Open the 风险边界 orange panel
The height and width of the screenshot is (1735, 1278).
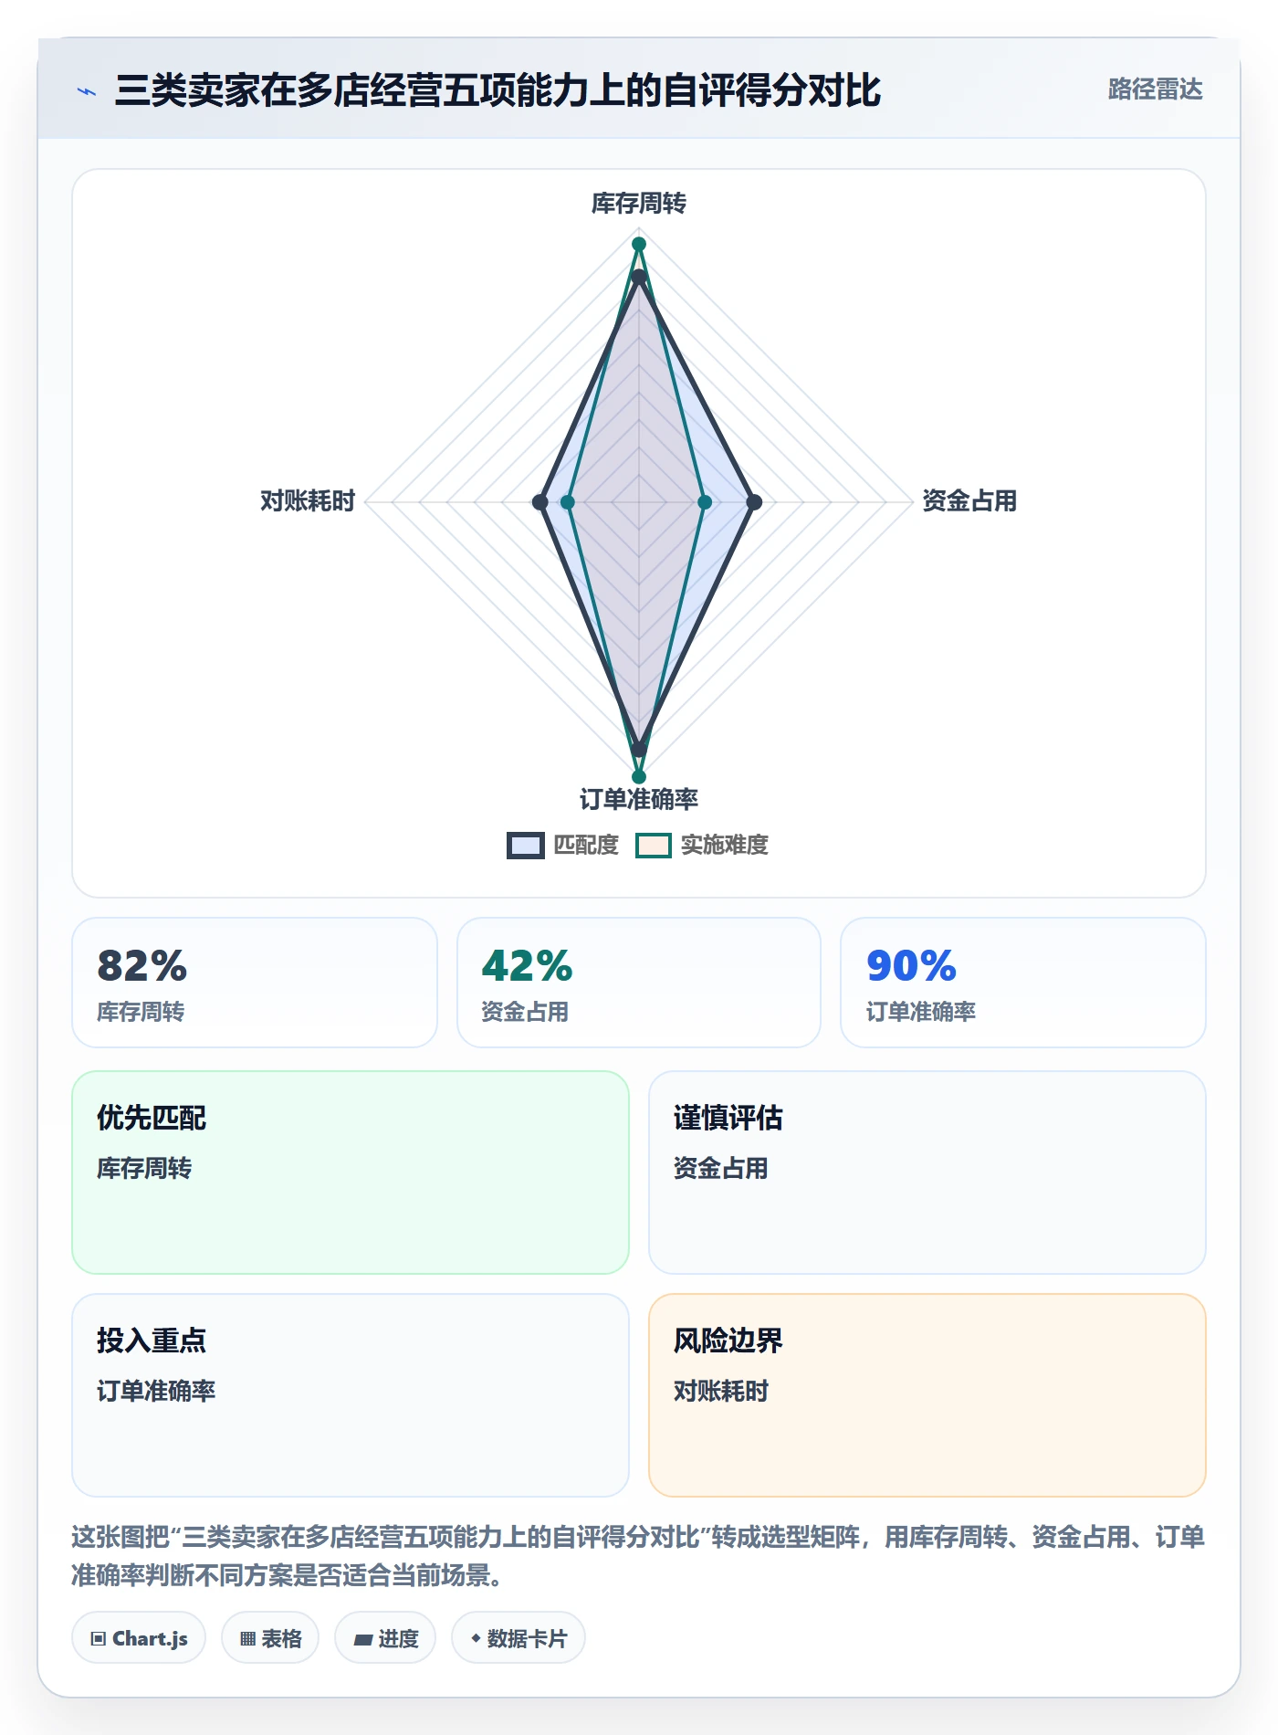click(927, 1395)
